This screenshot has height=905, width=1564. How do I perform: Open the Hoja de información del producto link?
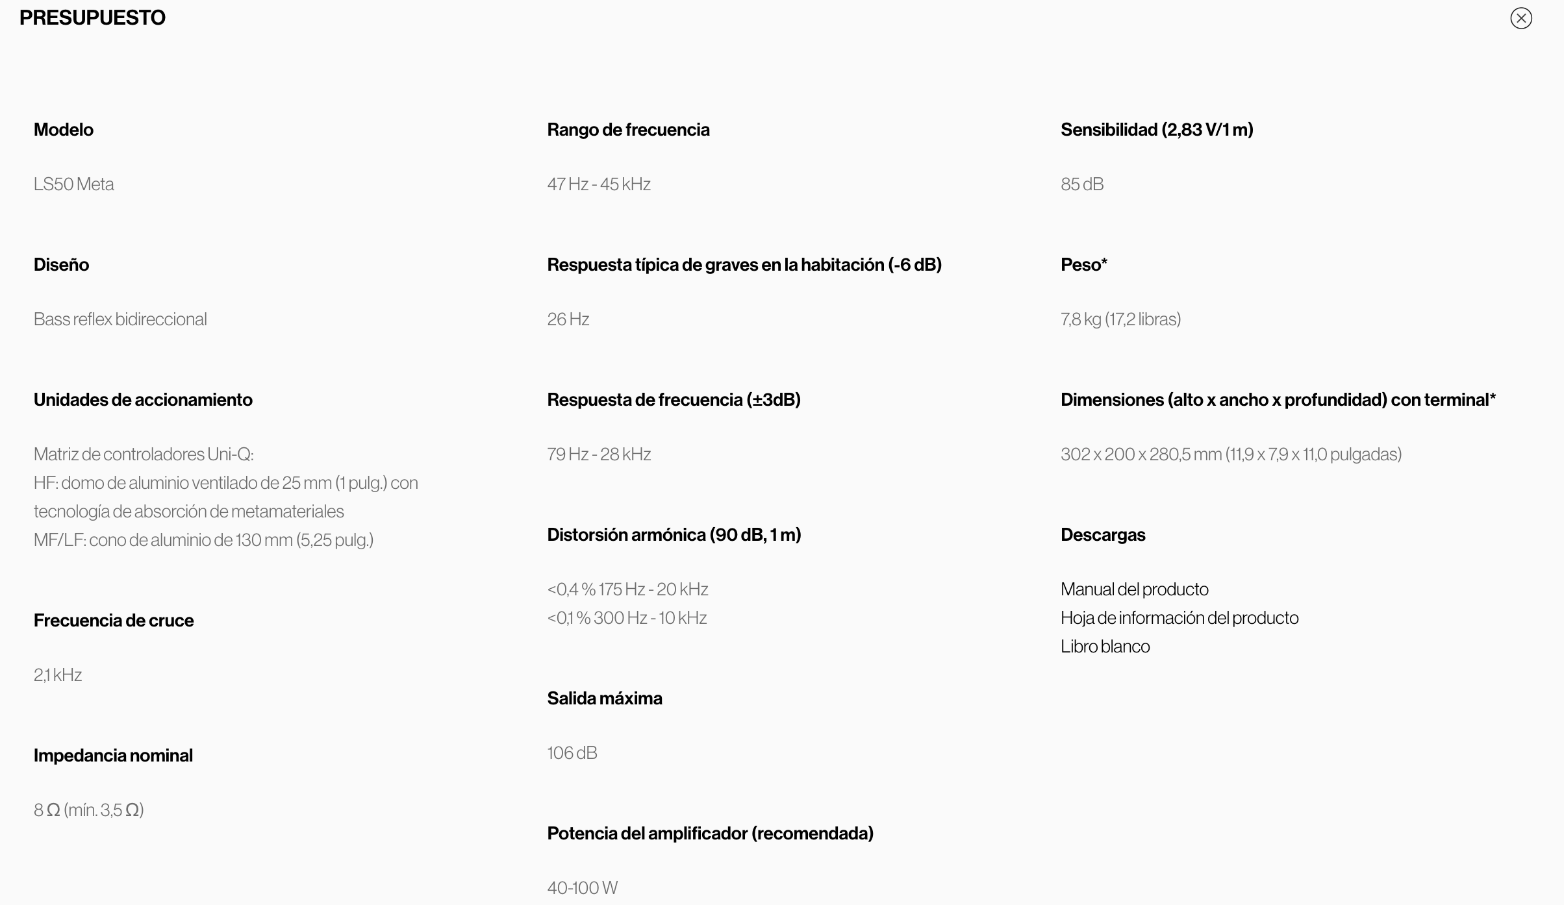pos(1179,618)
